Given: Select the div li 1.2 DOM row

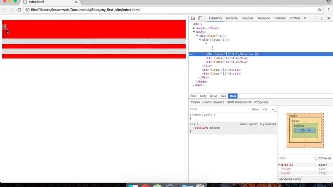Looking at the screenshot, I should [x=261, y=58].
